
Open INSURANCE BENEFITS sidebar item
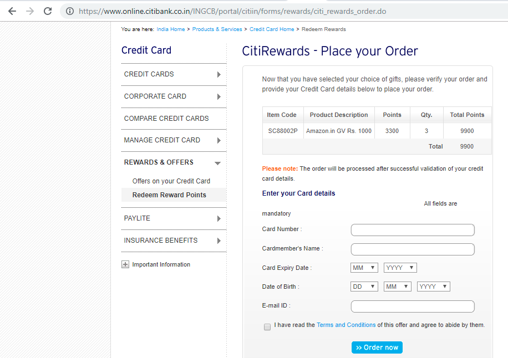[x=161, y=241]
